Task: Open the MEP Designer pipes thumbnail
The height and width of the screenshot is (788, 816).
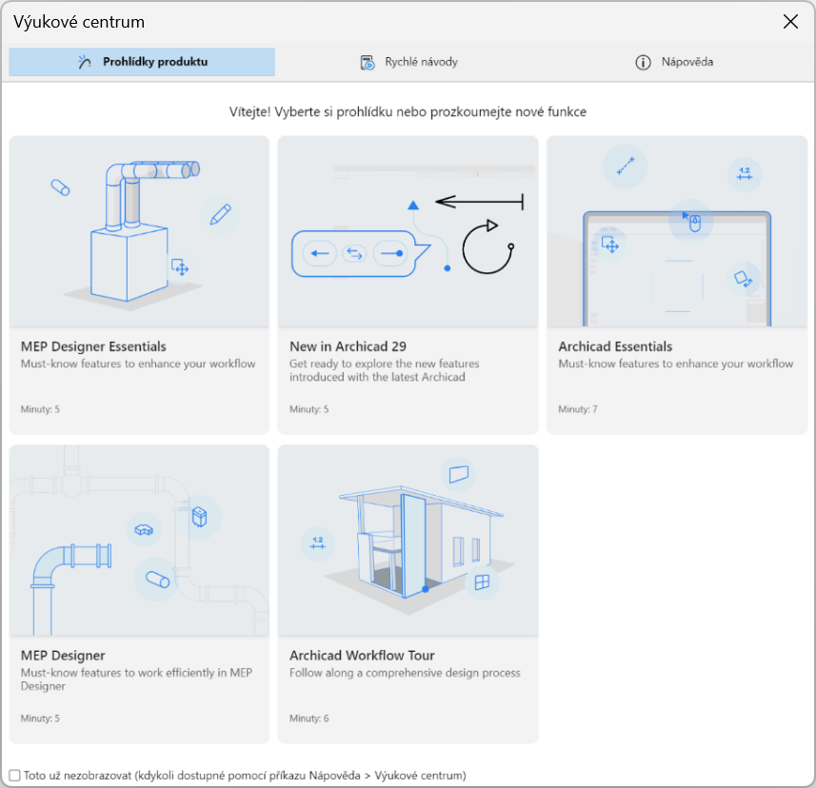Action: click(x=140, y=540)
